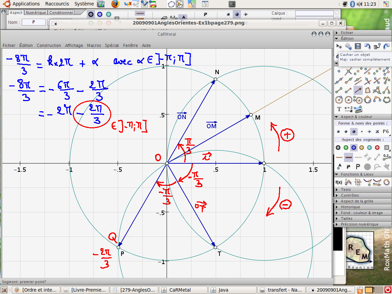The width and height of the screenshot is (392, 294).
Task: Expand the Tests panel section
Action: click(x=346, y=190)
